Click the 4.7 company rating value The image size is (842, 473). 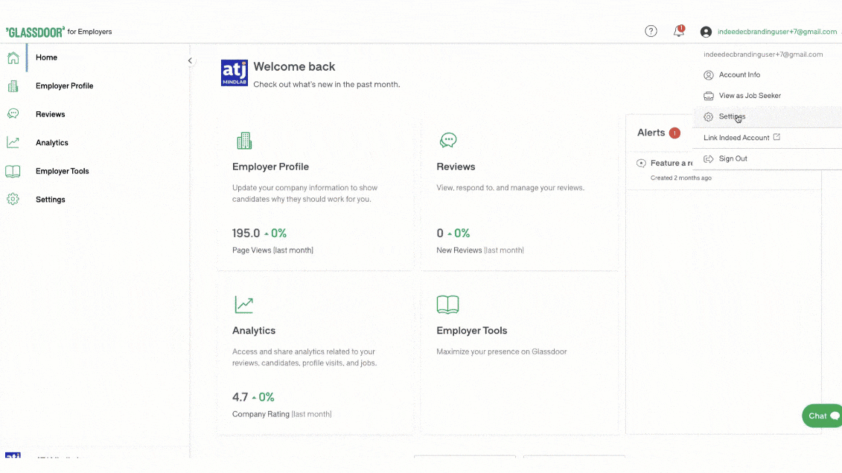tap(240, 397)
